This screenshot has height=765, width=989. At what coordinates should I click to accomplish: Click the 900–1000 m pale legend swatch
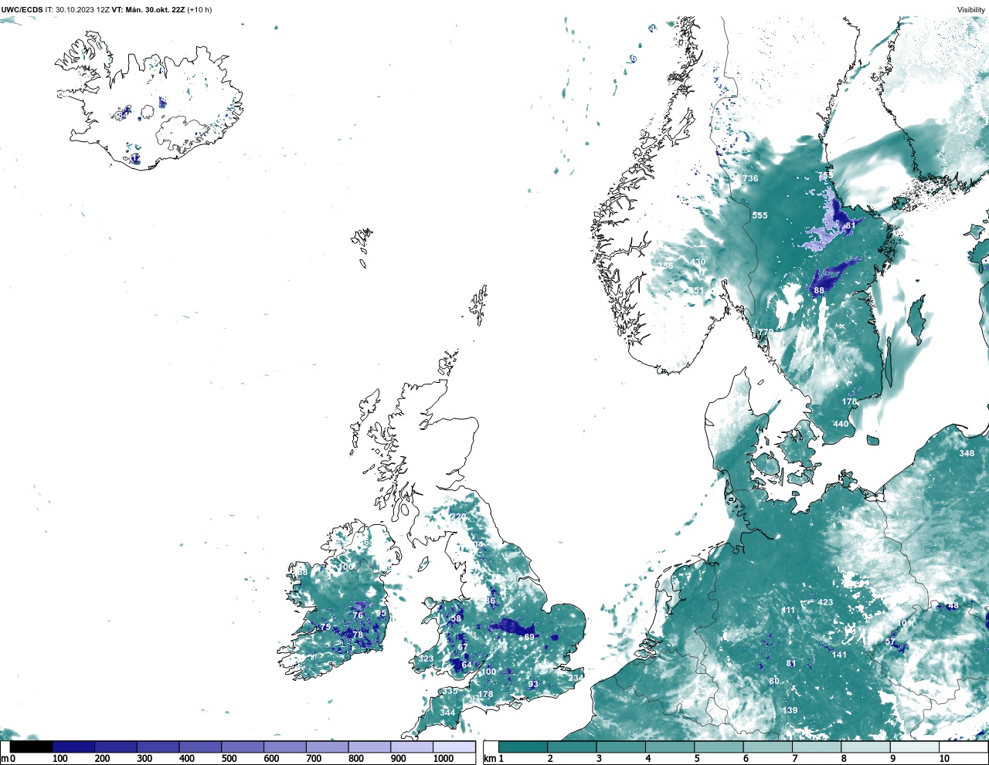(412, 746)
